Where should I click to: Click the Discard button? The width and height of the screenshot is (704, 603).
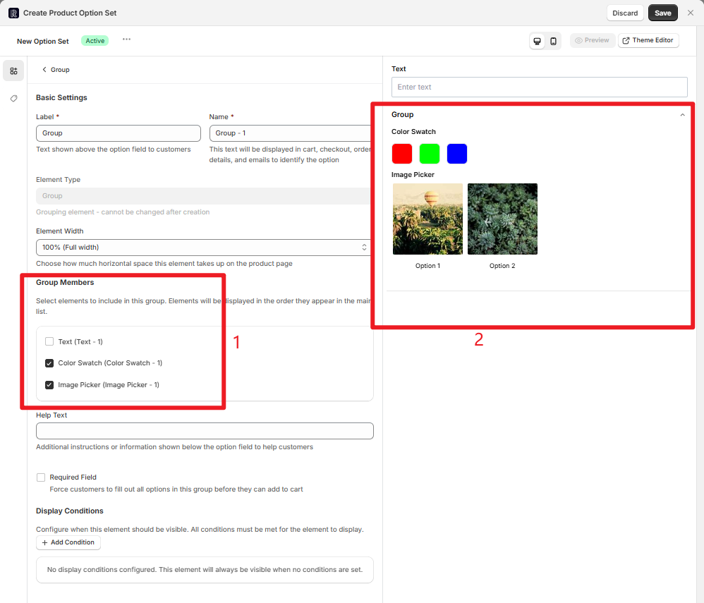click(x=625, y=13)
